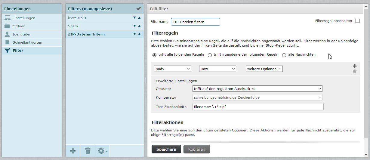Viewport: 370px width, 160px height.
Task: Go to 'Identitäten' in settings list
Action: (x=22, y=34)
